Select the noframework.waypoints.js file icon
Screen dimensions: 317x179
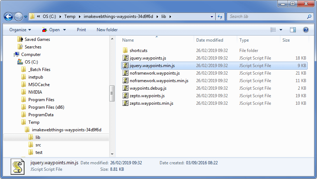tap(125, 73)
